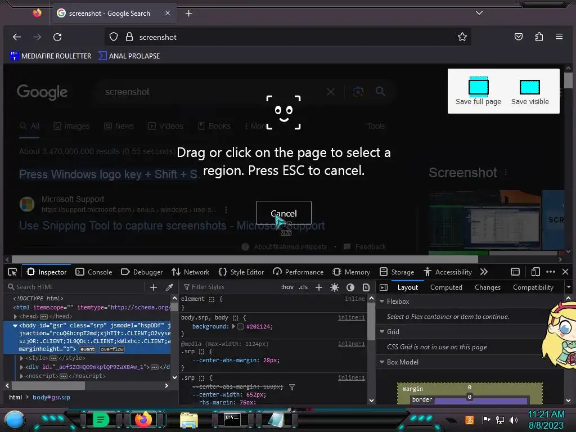The image size is (576, 432).
Task: Switch to the Computed sidebar tab
Action: click(446, 287)
